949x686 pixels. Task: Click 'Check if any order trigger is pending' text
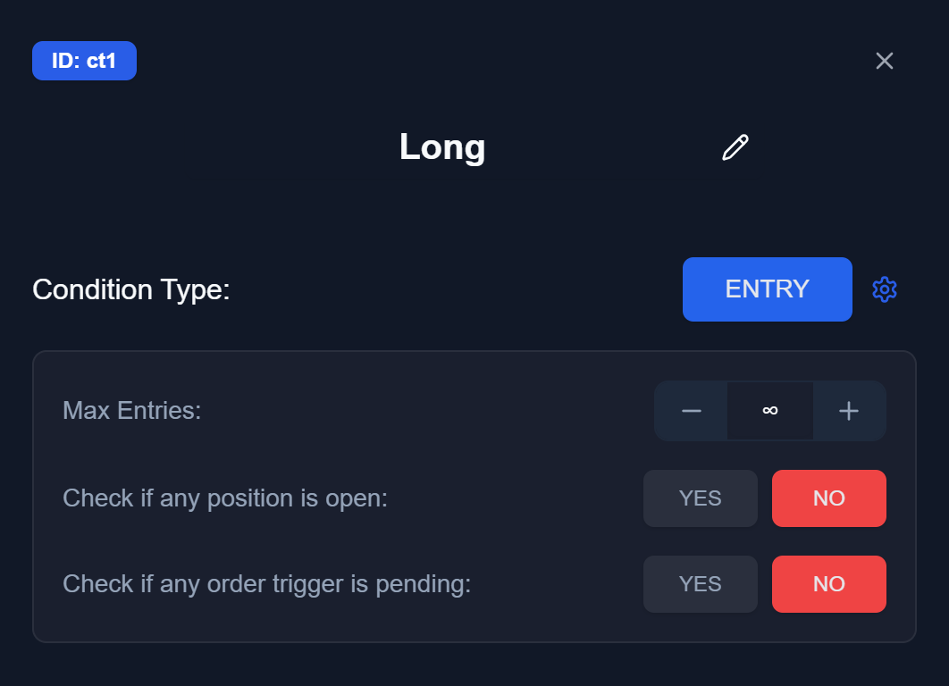(x=267, y=584)
